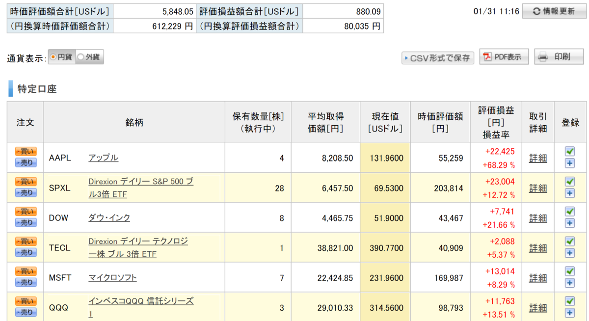Click the sell button for QQQ
The width and height of the screenshot is (589, 321).
pos(26,312)
